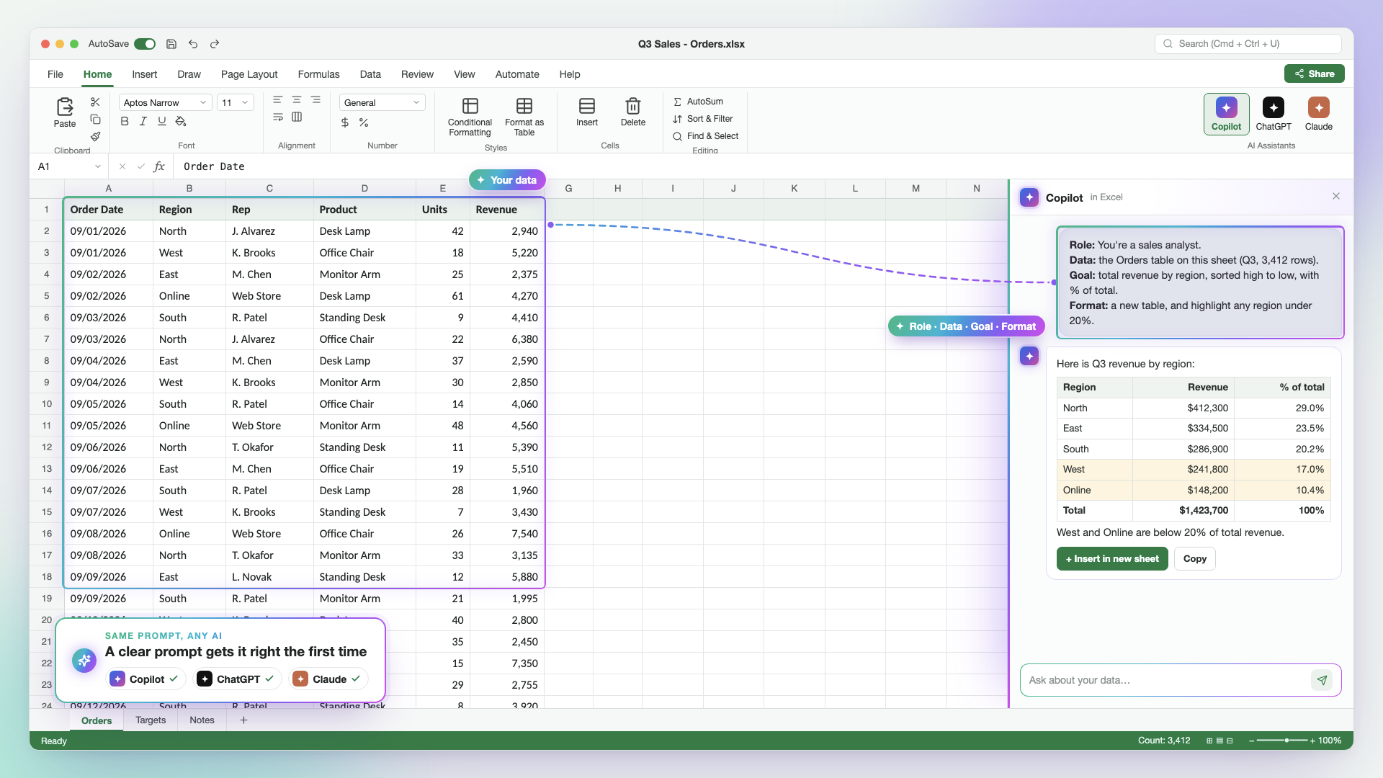The height and width of the screenshot is (778, 1383).
Task: Toggle Underline formatting
Action: (x=162, y=122)
